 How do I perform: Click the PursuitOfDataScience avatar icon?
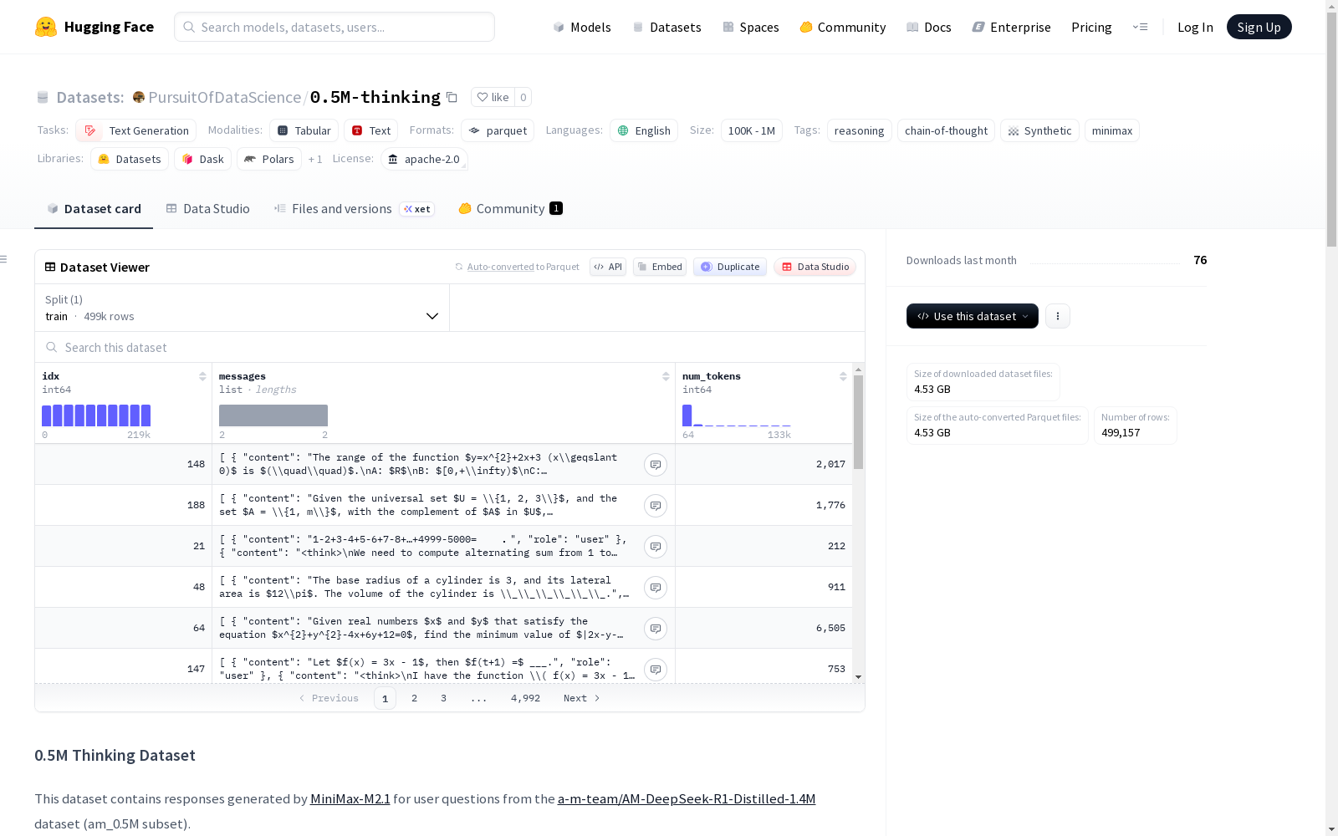(x=139, y=97)
